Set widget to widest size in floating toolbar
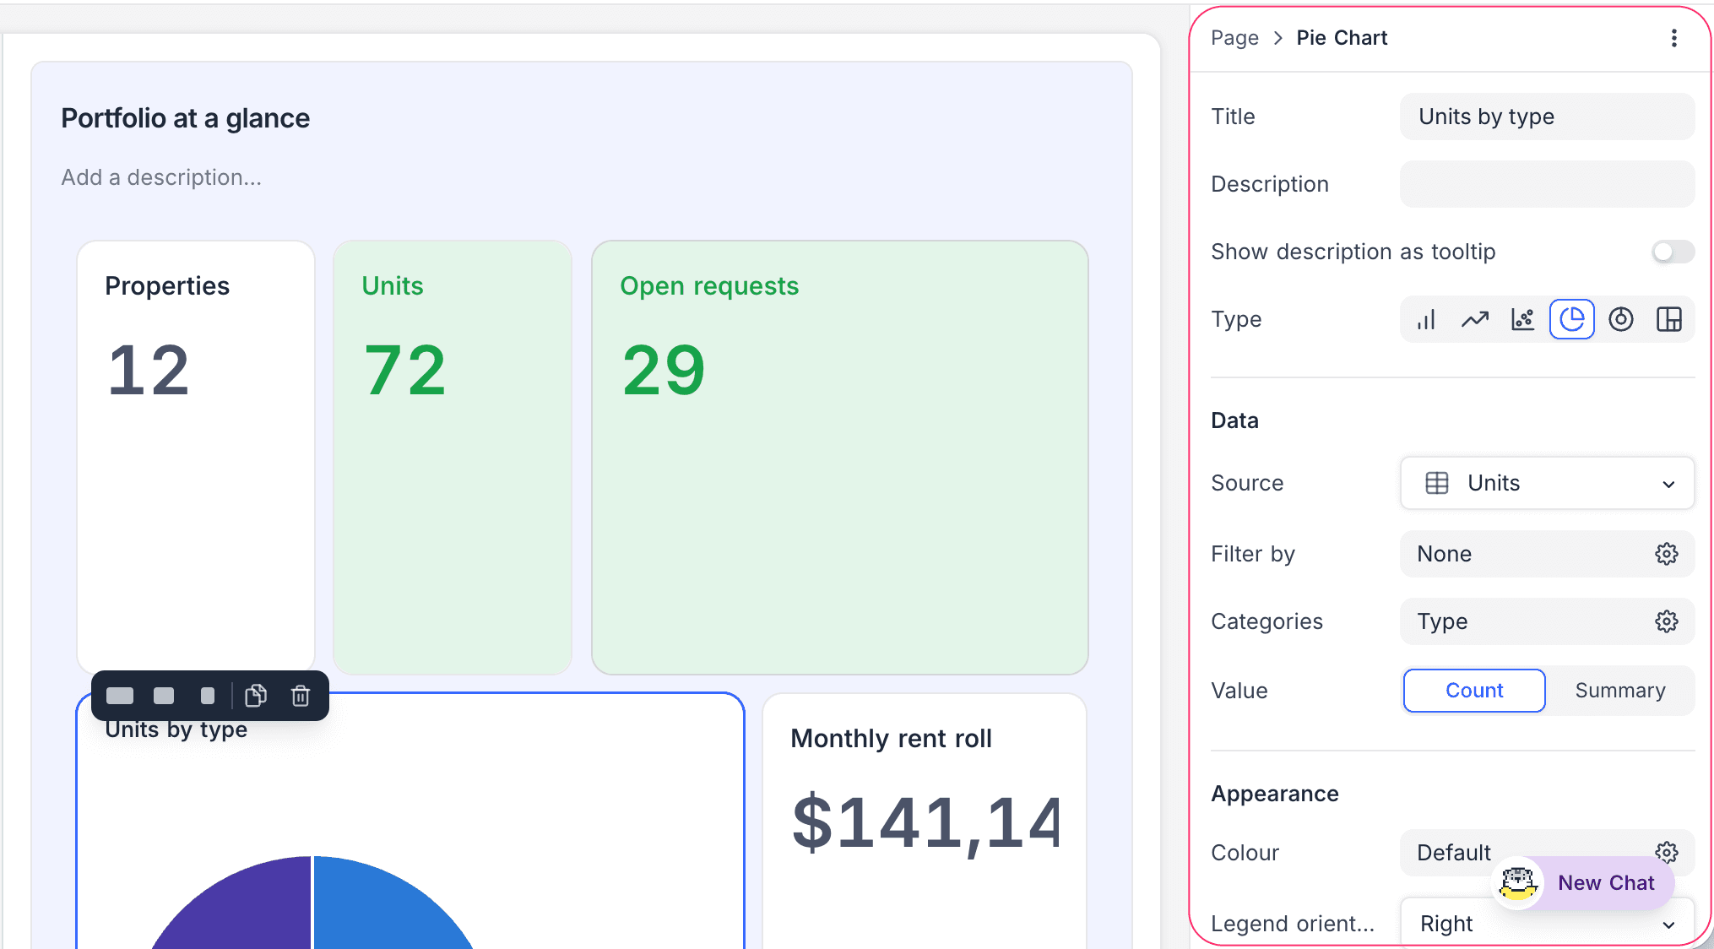Image resolution: width=1714 pixels, height=949 pixels. pyautogui.click(x=120, y=696)
